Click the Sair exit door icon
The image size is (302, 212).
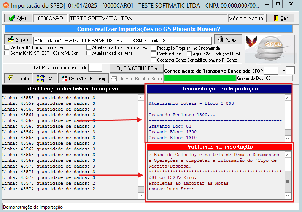pos(276,18)
